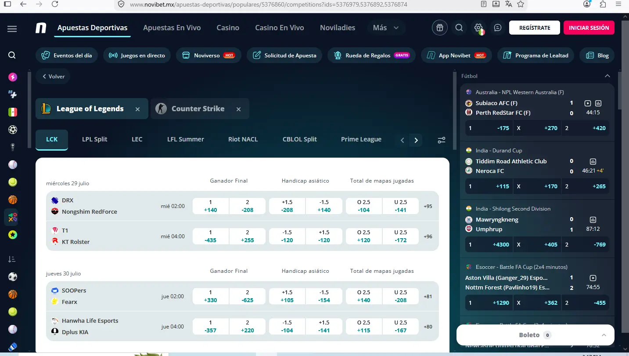Select DRX to win at +140

211,206
